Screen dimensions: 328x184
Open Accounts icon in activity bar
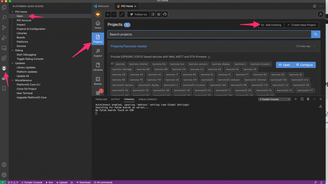[4, 165]
